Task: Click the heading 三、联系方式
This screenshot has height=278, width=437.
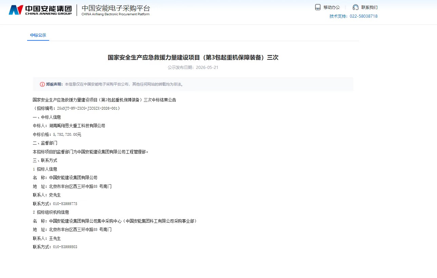Action: coord(45,160)
